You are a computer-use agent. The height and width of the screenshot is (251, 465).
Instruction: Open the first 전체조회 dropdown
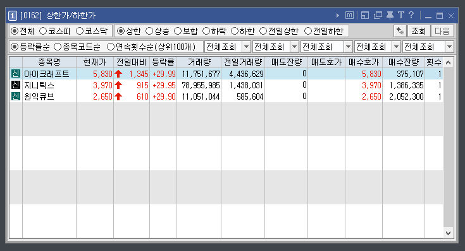(246, 47)
